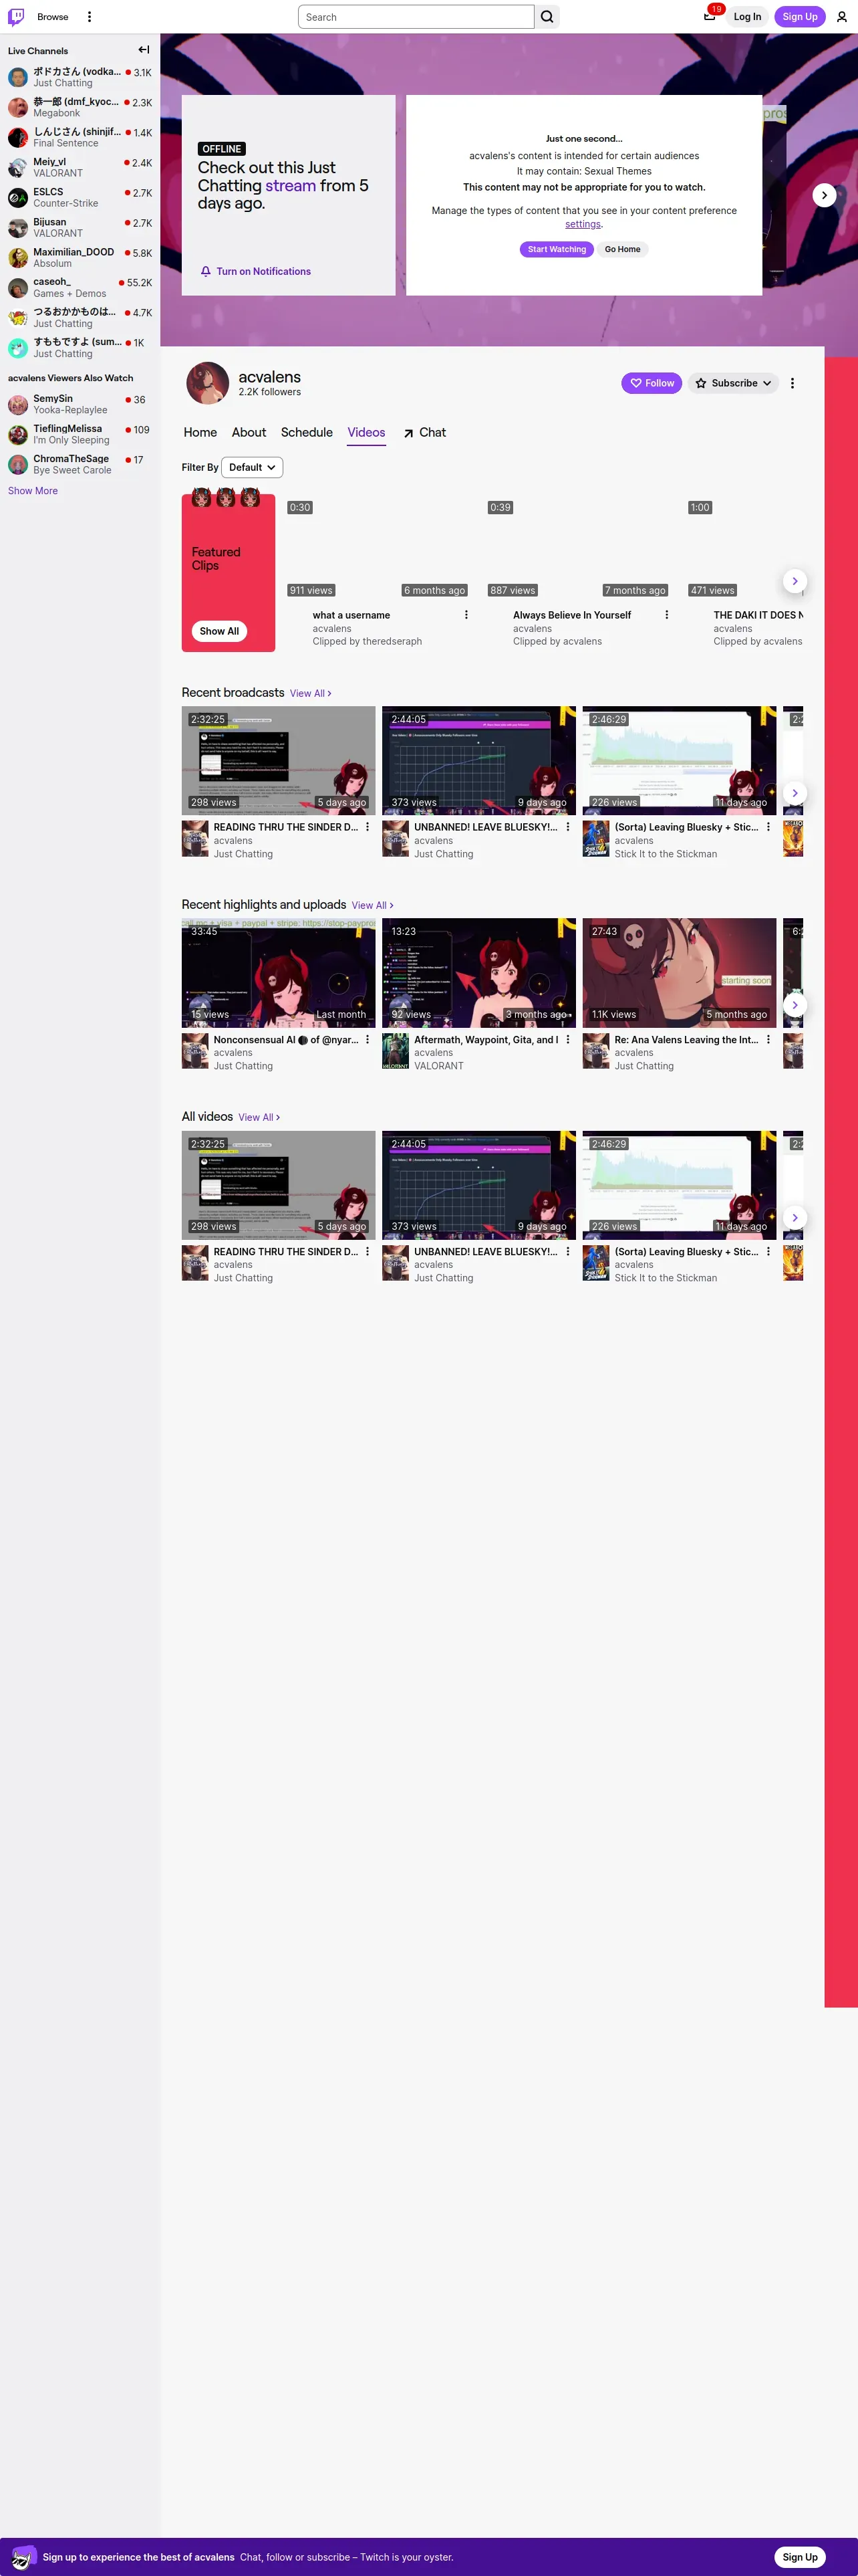Open the caseoh_ live channel
This screenshot has width=858, height=2576.
click(80, 288)
